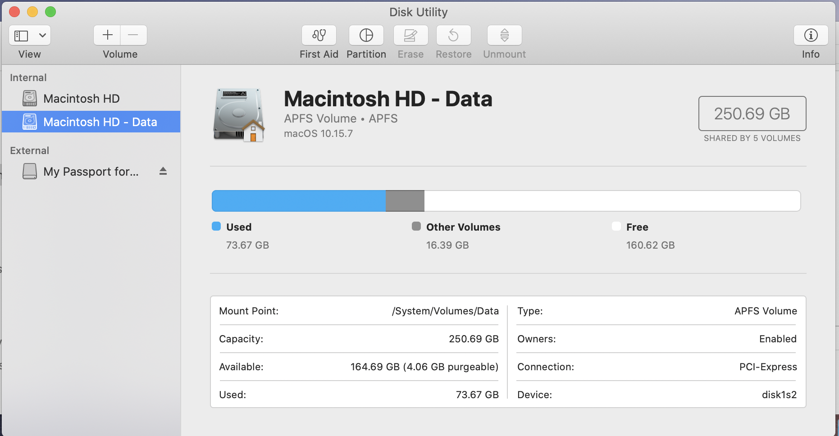Select My Passport for... external disk
The image size is (839, 436).
(x=91, y=171)
